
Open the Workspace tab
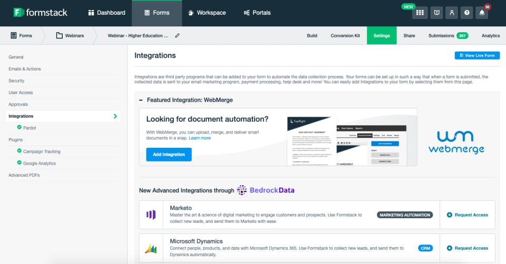pos(207,13)
